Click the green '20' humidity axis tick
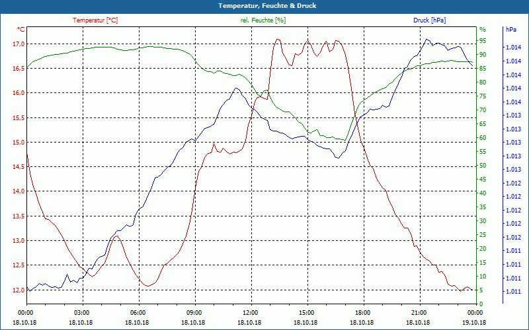This screenshot has width=529, height=330. tap(483, 249)
